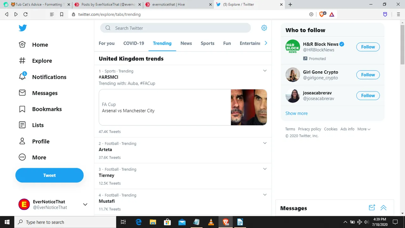Switch to For you tab
Image resolution: width=405 pixels, height=228 pixels.
[x=107, y=43]
